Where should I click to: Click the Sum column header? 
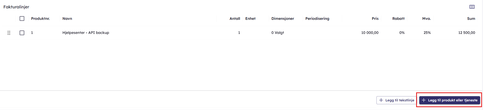471,19
